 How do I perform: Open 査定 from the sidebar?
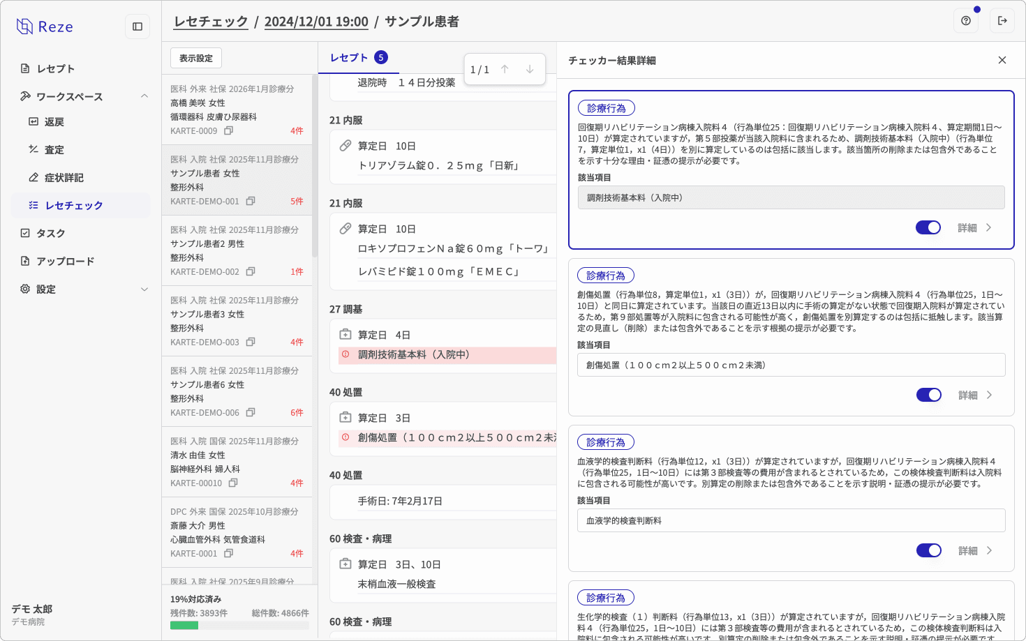click(34, 149)
